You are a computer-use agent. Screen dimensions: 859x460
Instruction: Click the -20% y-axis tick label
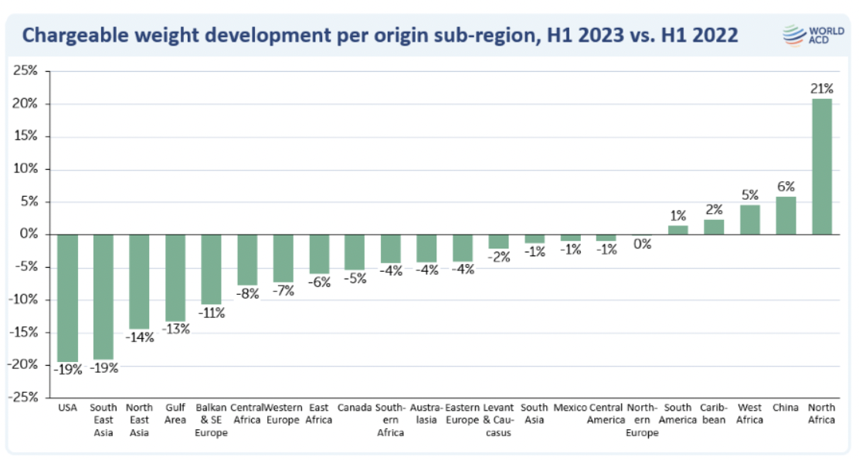pos(23,365)
